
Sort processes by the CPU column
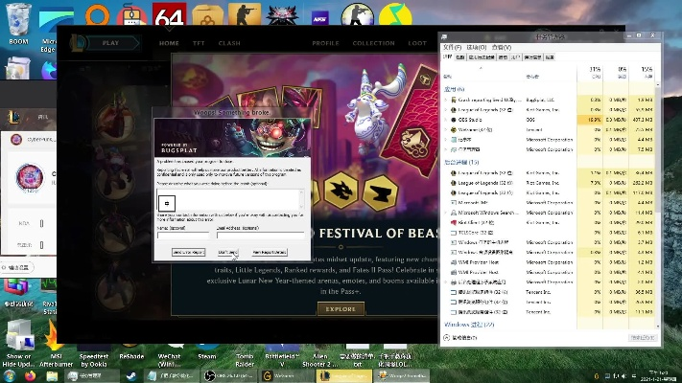pyautogui.click(x=595, y=73)
